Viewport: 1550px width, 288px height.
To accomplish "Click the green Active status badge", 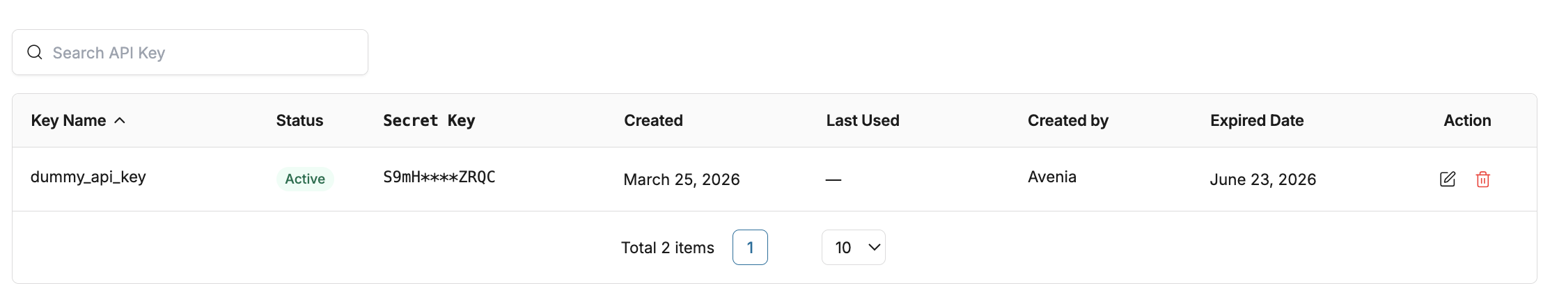I will pos(305,179).
